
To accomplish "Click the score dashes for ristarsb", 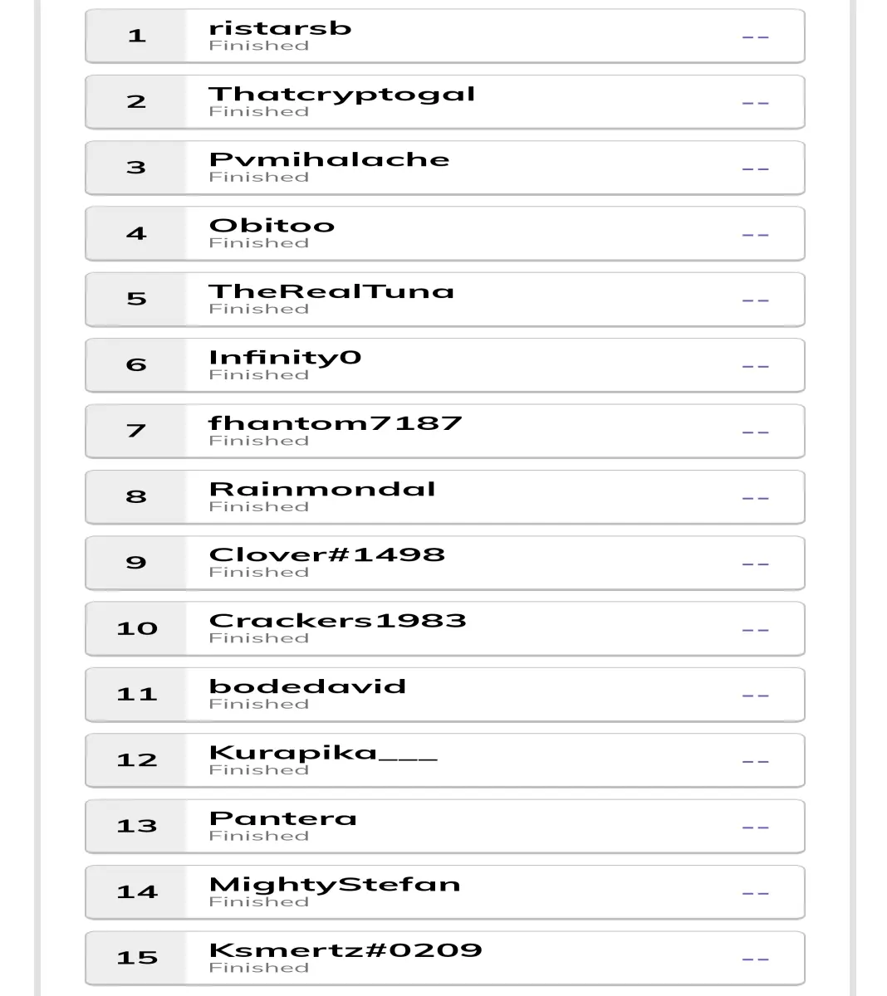I will point(755,37).
